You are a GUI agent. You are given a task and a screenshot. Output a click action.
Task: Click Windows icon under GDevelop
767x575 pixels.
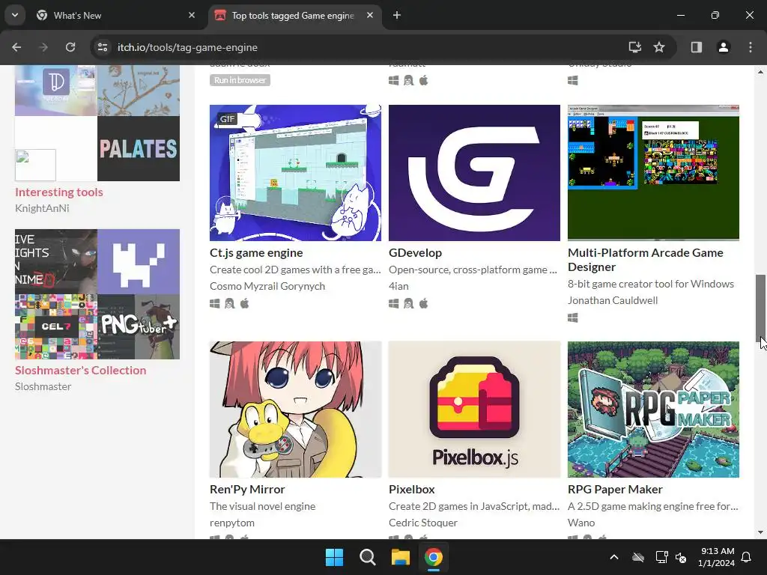point(394,304)
